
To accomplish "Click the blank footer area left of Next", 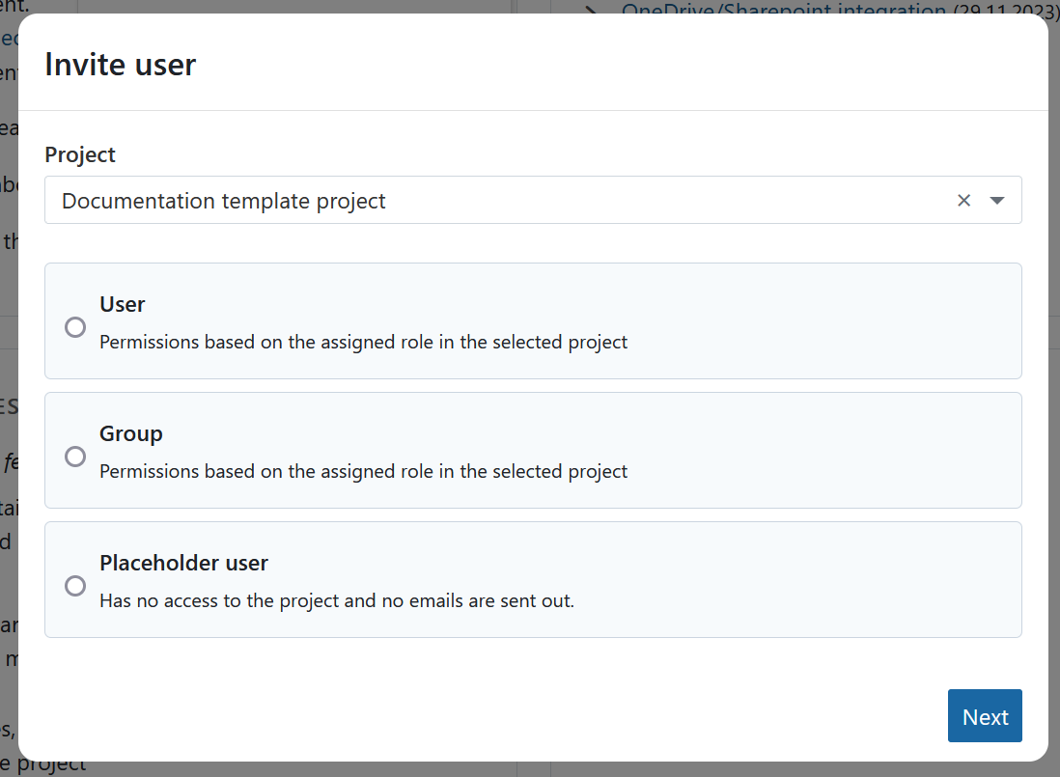I will [483, 716].
